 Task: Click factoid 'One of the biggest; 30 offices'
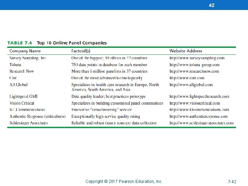(109, 58)
